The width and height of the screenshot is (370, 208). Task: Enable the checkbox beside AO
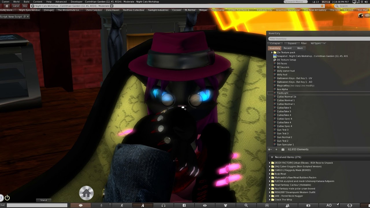click(x=338, y=205)
